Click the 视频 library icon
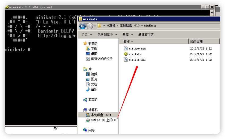 point(88,74)
